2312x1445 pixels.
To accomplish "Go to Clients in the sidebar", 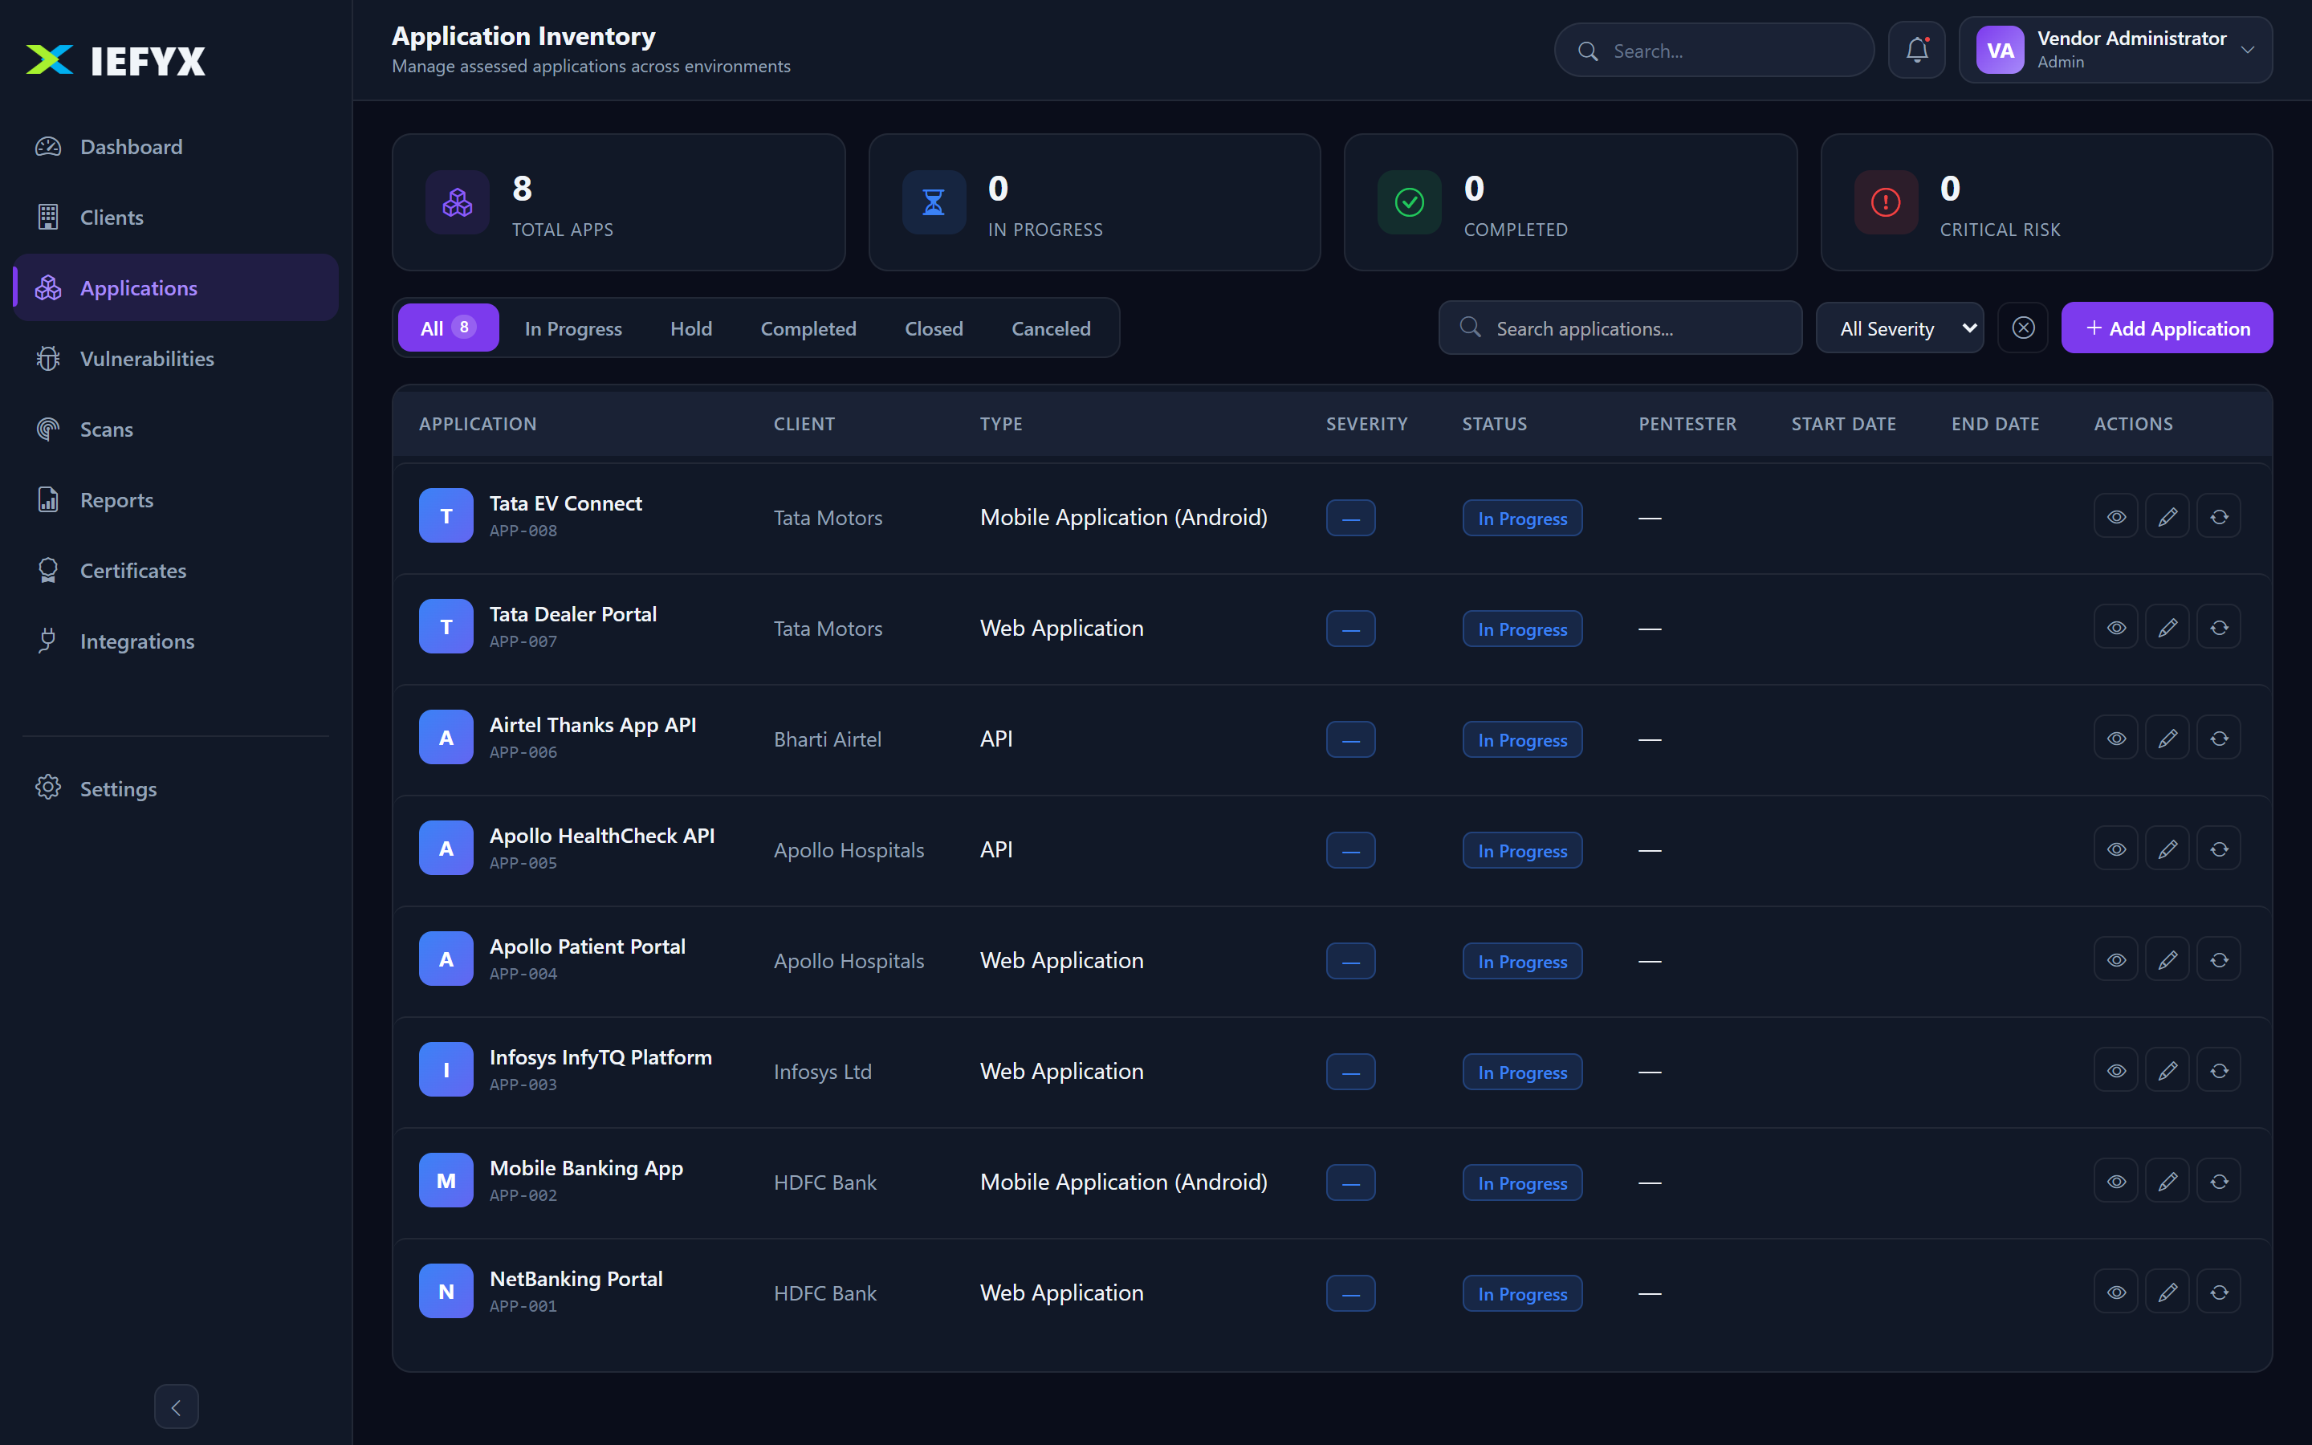I will pos(176,217).
